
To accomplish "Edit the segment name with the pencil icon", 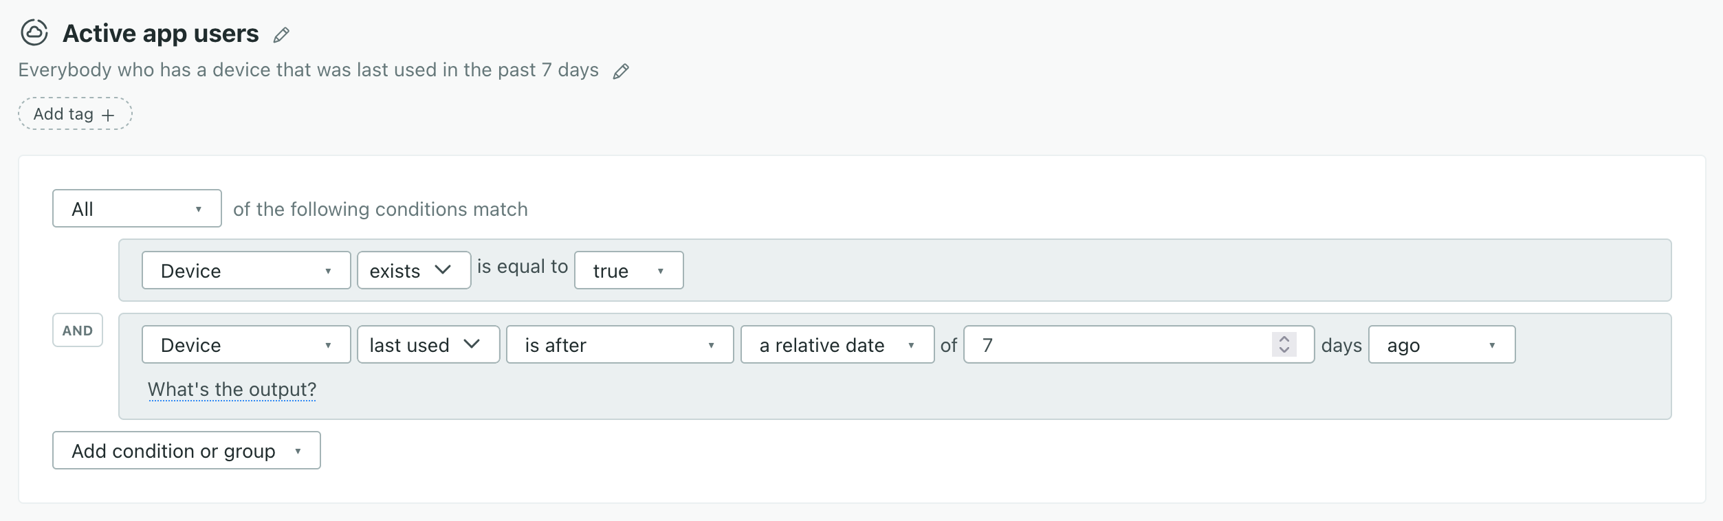I will (x=281, y=35).
